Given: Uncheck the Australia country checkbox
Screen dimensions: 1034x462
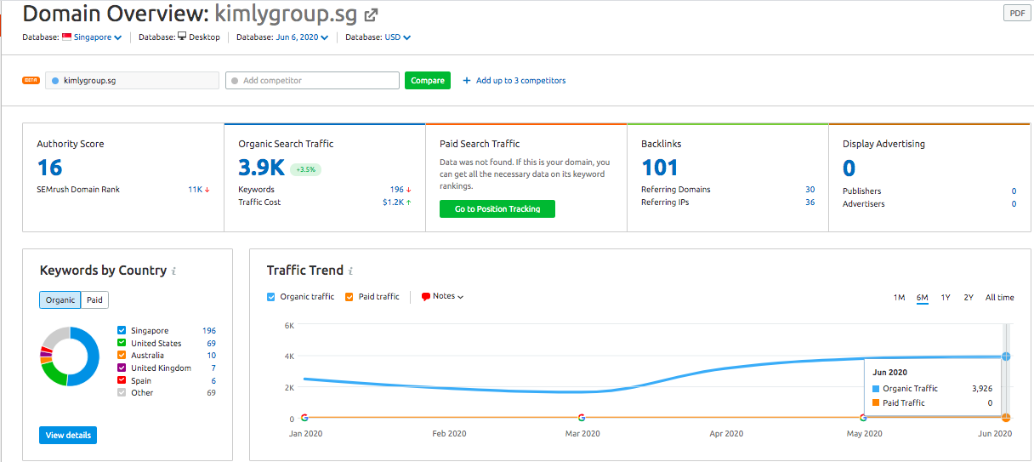Looking at the screenshot, I should click(x=122, y=356).
